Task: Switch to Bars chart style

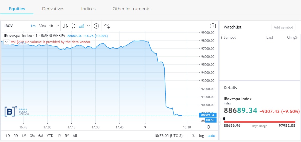Action: (65, 26)
